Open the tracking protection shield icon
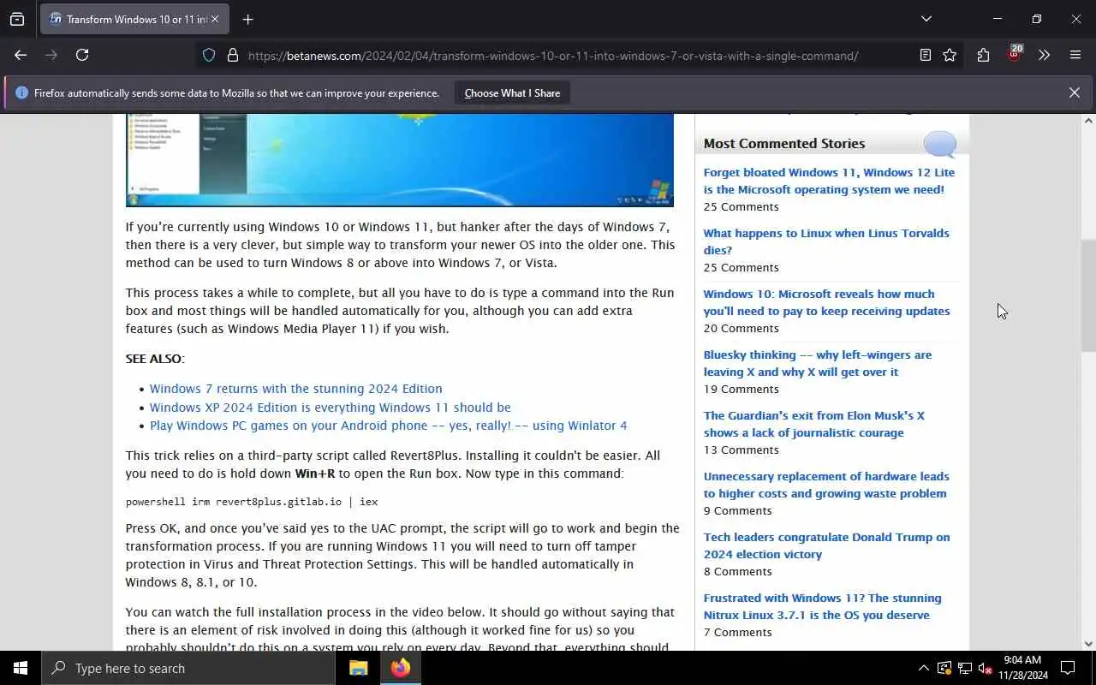This screenshot has height=685, width=1096. [209, 55]
